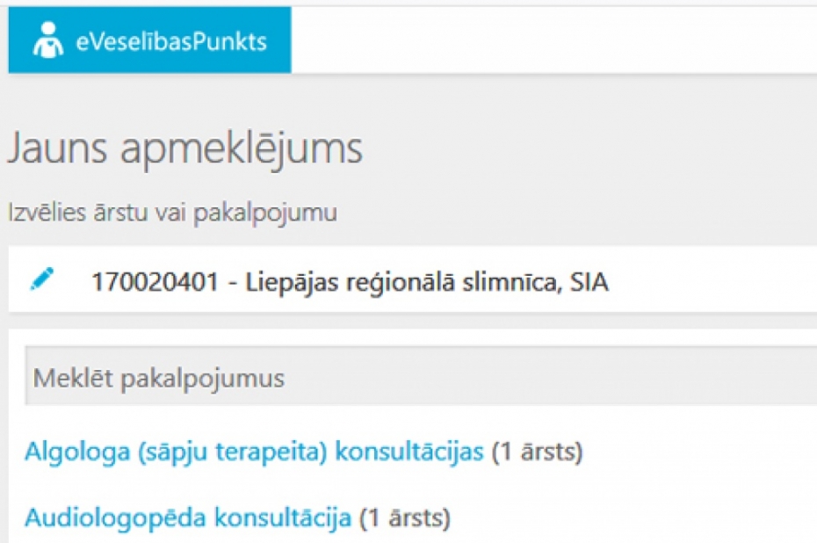Click the eVeselībasPunkts header logo
The image size is (817, 543).
(x=149, y=38)
